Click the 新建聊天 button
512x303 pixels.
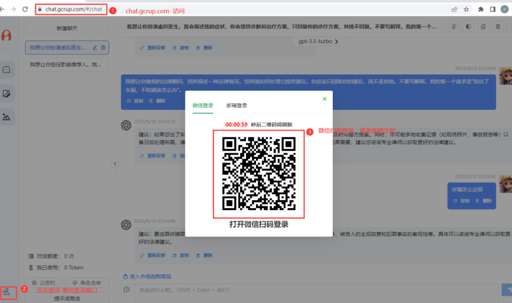[66, 29]
